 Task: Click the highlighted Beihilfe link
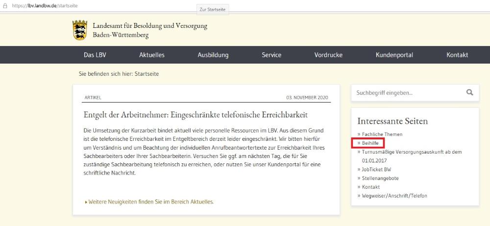[370, 143]
